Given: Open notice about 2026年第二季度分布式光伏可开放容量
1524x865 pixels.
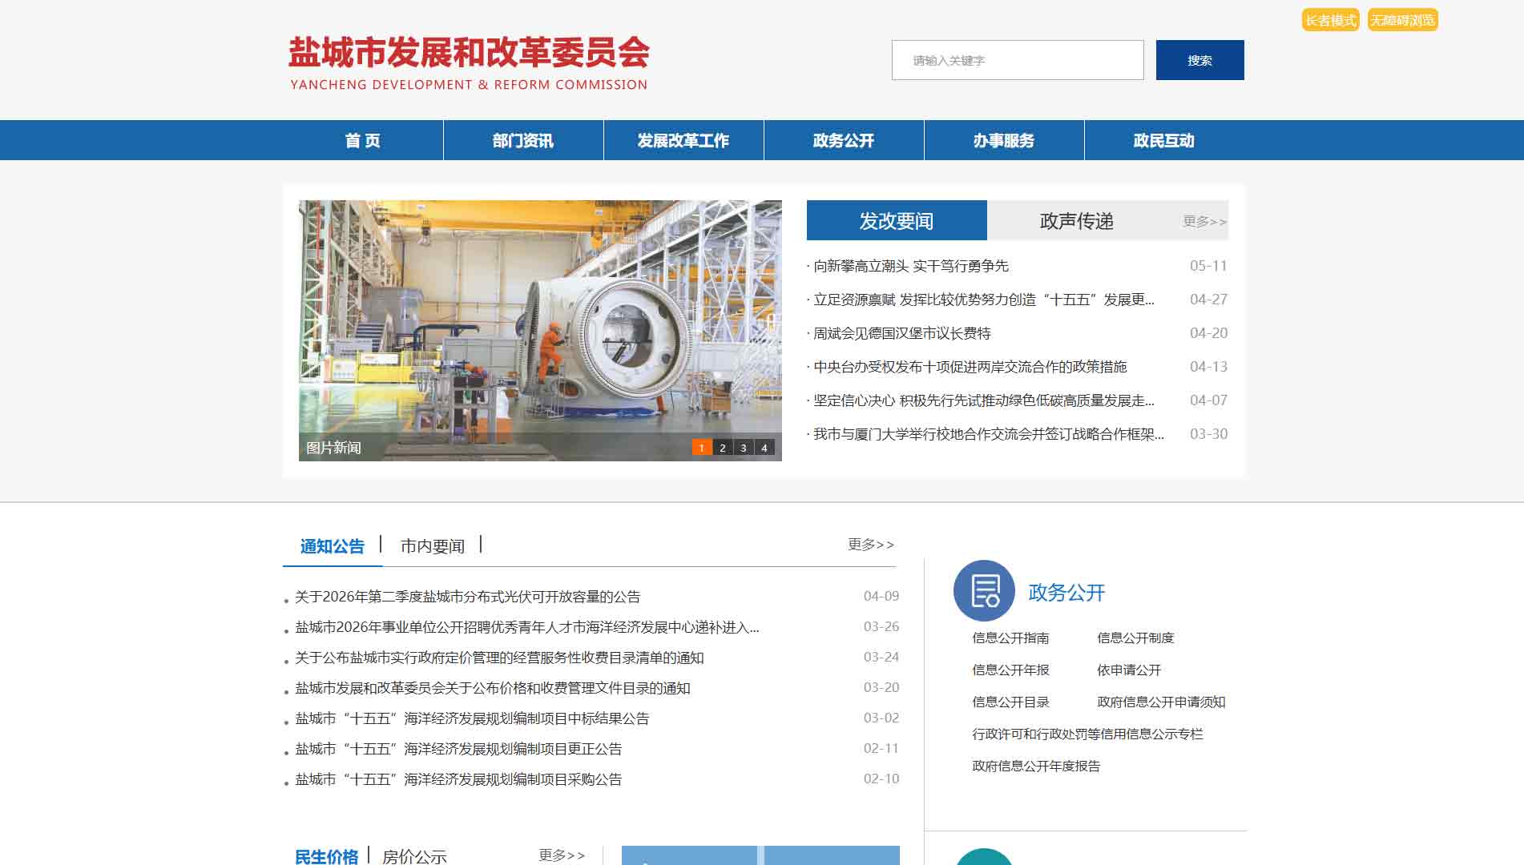Looking at the screenshot, I should click(468, 597).
